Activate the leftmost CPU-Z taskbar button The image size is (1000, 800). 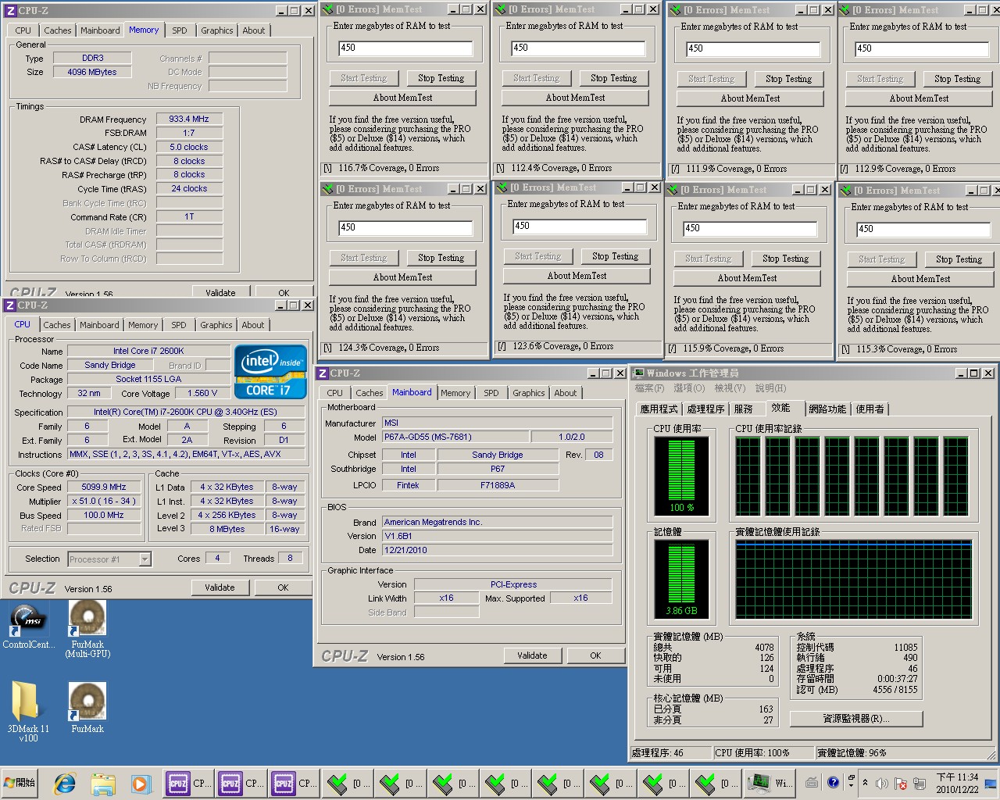tap(188, 783)
